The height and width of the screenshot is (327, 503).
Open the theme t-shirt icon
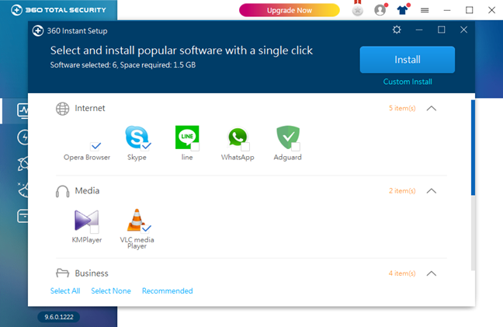pos(402,9)
